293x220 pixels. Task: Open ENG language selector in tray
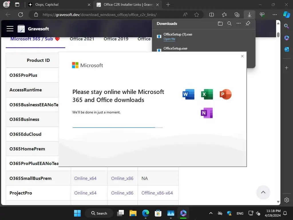(240, 213)
